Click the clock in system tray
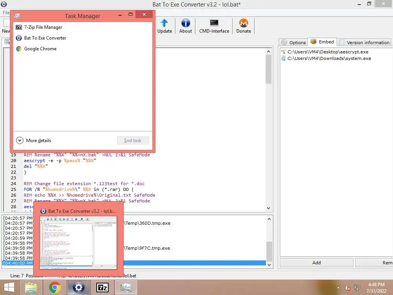Image resolution: width=393 pixels, height=295 pixels. [376, 288]
